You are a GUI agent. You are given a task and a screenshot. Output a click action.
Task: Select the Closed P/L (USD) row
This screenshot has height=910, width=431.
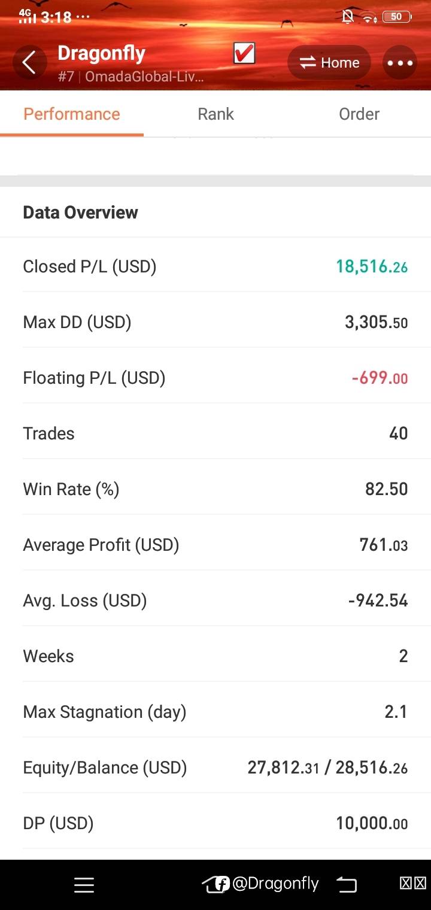pyautogui.click(x=215, y=266)
